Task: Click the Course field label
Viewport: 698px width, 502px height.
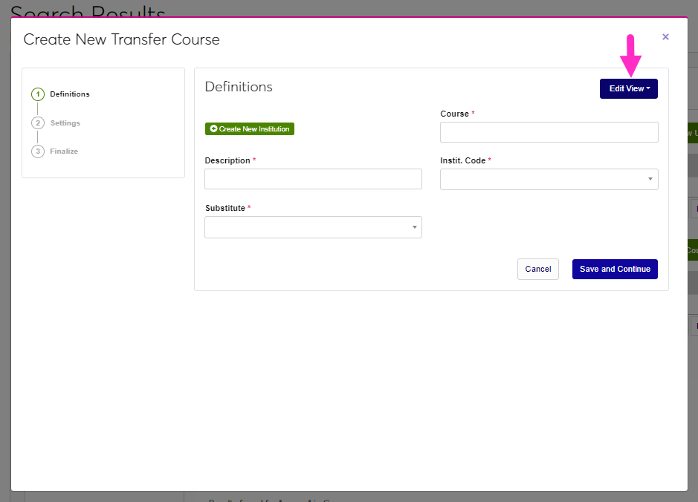Action: pyautogui.click(x=454, y=114)
